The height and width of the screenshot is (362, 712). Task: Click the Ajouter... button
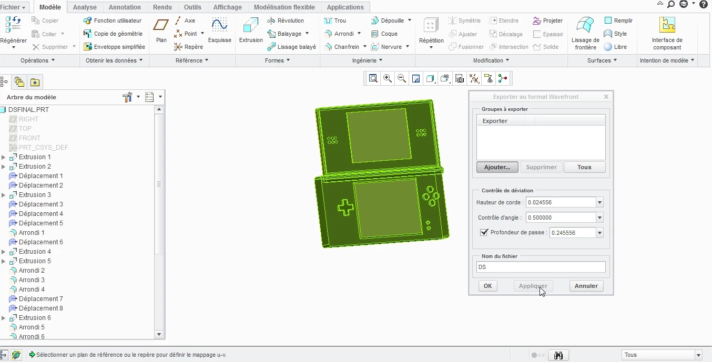(x=497, y=167)
